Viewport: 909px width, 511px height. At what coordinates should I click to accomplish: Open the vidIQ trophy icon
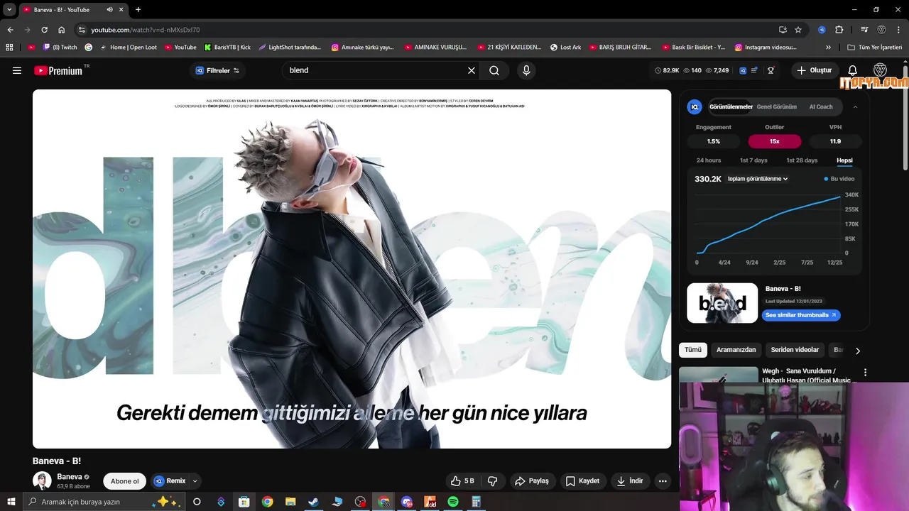coord(771,70)
